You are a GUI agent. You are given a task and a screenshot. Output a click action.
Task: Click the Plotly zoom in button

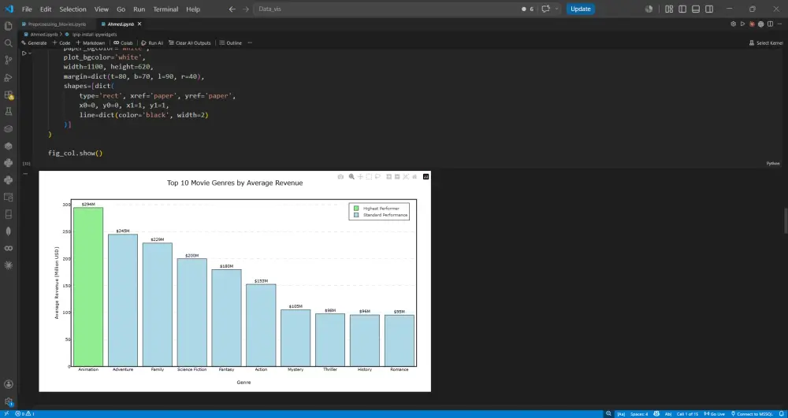click(388, 176)
